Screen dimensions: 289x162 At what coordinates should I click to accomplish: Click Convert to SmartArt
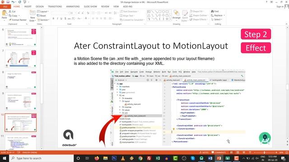(132, 20)
